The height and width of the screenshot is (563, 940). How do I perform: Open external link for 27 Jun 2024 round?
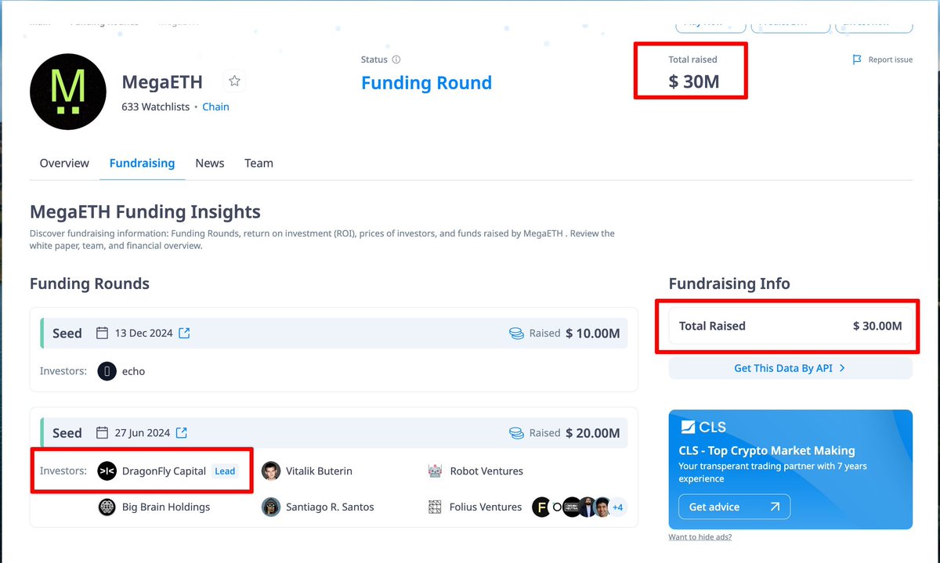[x=181, y=432]
